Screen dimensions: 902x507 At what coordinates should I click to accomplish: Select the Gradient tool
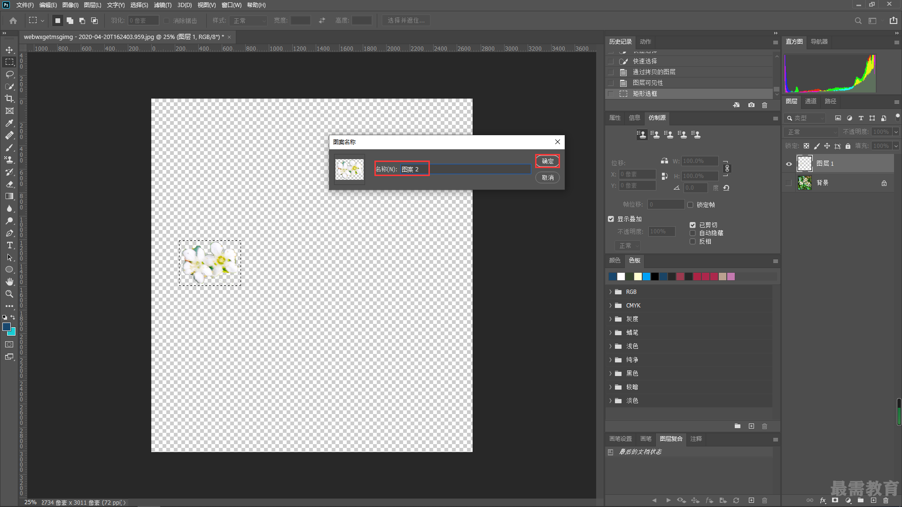pyautogui.click(x=9, y=196)
